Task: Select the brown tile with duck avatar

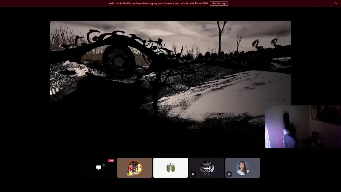Action: (x=135, y=168)
